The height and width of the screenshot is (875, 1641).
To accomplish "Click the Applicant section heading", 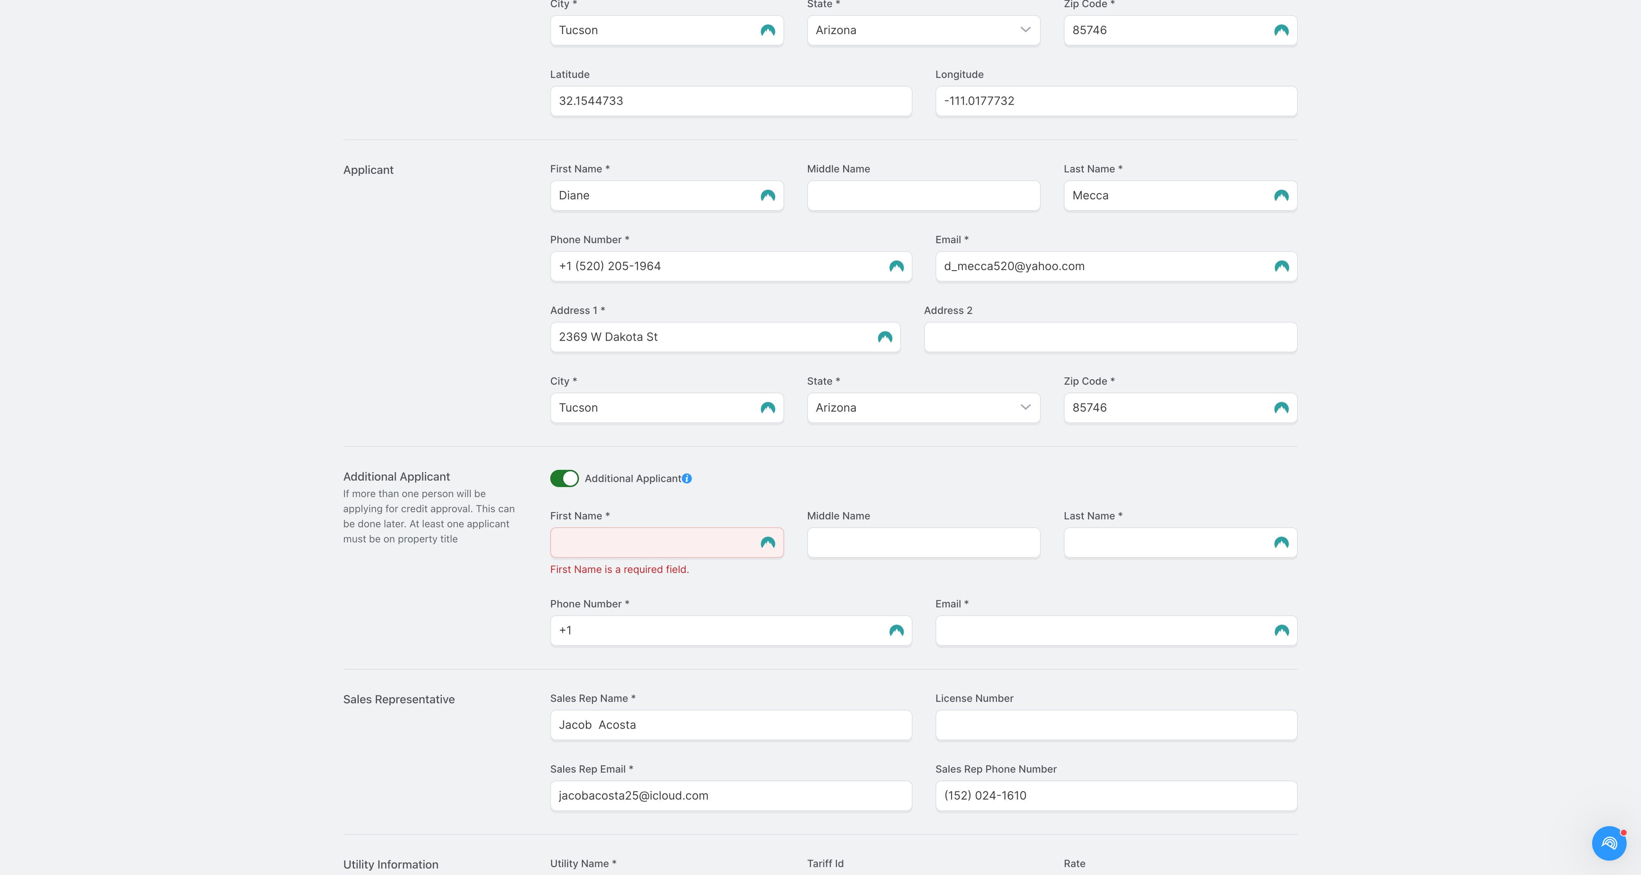I will tap(368, 170).
